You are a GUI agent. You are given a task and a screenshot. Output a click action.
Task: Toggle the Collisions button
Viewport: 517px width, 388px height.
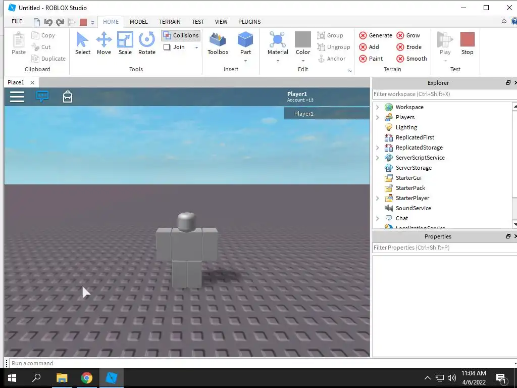181,35
